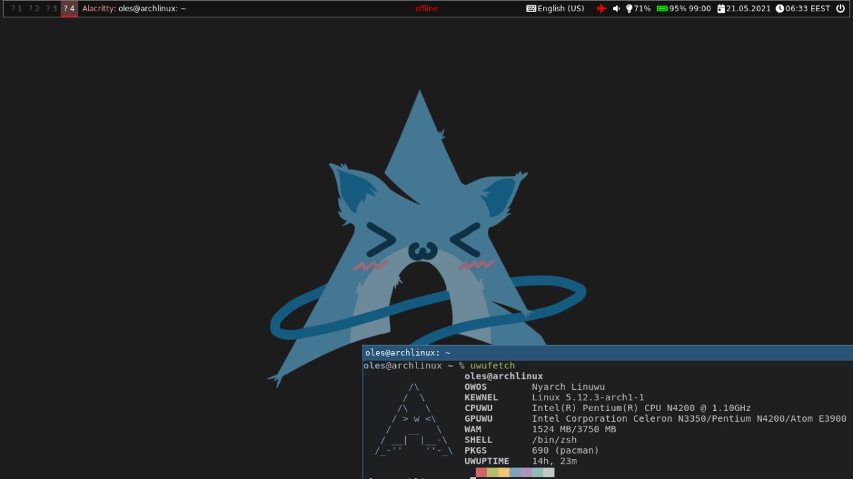
Task: Click the clock icon showing 06:33
Action: point(780,9)
